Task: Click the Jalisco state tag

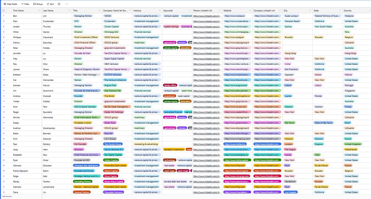Action: coord(318,75)
